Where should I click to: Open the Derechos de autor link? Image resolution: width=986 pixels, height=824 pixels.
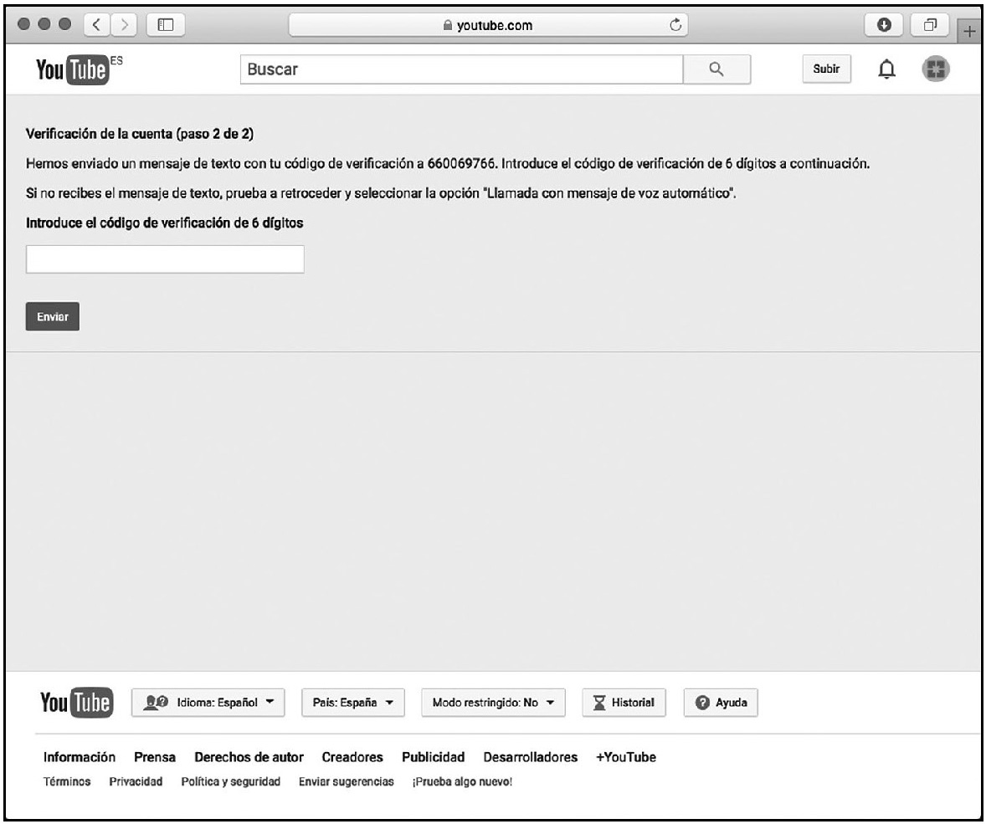(x=249, y=758)
